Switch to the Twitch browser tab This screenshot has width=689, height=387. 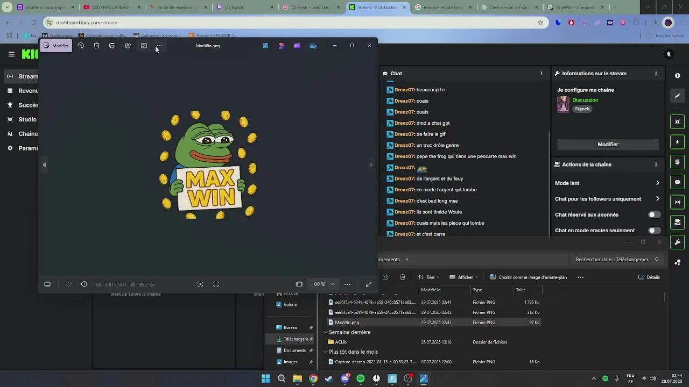tap(244, 8)
